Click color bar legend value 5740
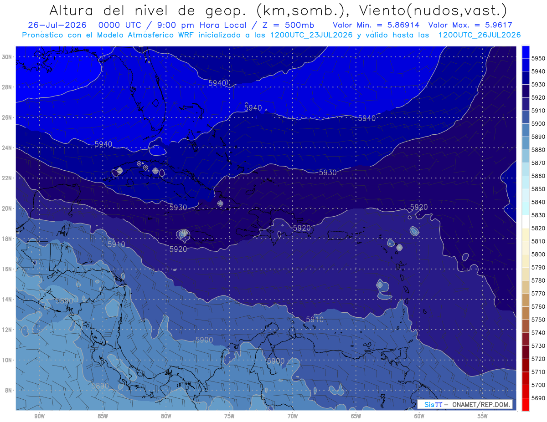This screenshot has width=547, height=422. (x=538, y=333)
